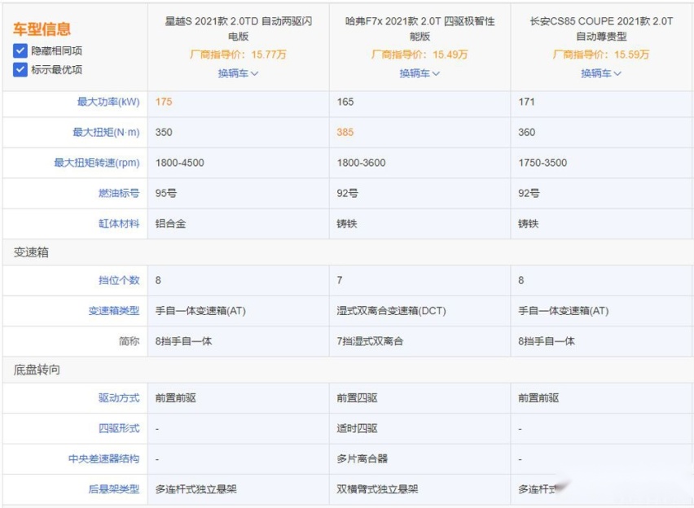This screenshot has width=694, height=508.
Task: Click the 1800-3600 rpm value
Action: tap(361, 163)
